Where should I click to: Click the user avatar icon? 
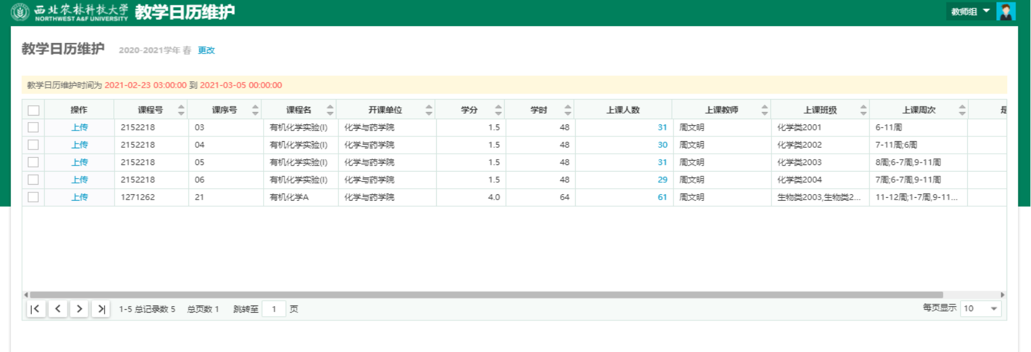(x=1005, y=11)
